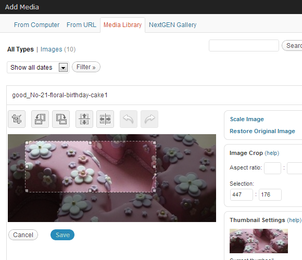Cancel image editing
Viewport: 302px width, 260px height.
coord(23,235)
